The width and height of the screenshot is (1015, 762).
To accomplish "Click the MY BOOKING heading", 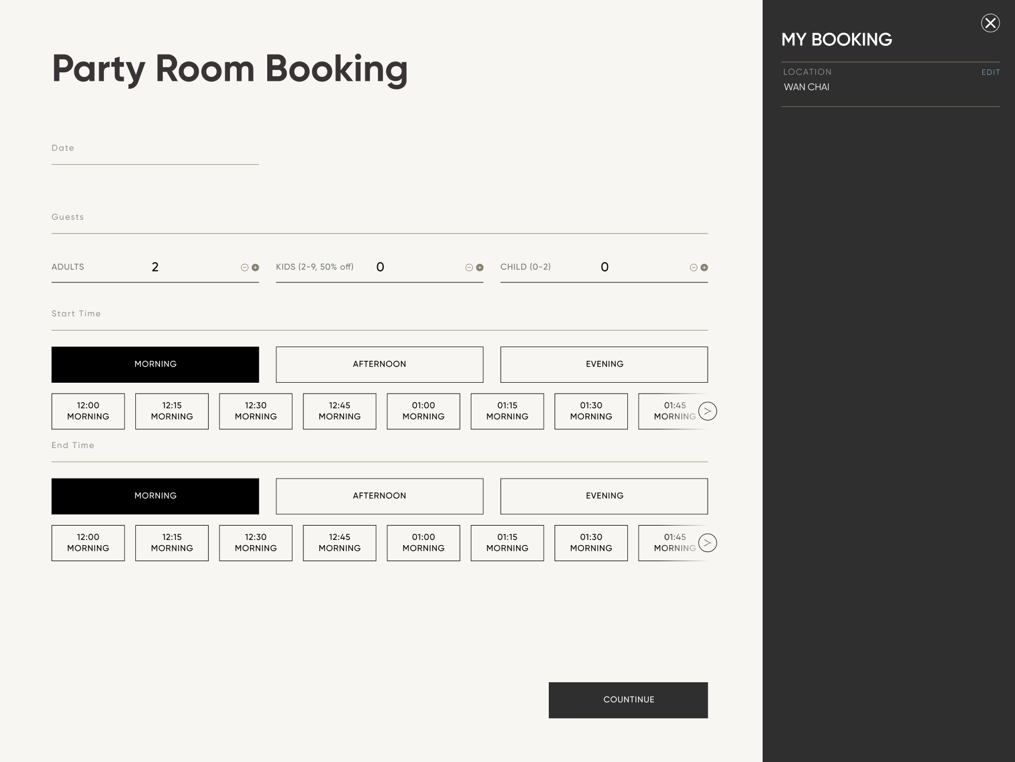I will pos(837,40).
